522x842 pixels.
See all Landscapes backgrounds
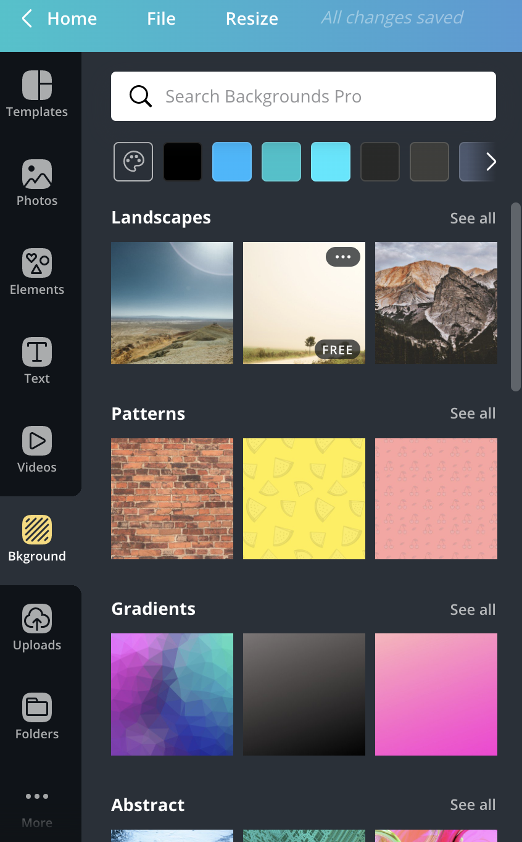(473, 218)
